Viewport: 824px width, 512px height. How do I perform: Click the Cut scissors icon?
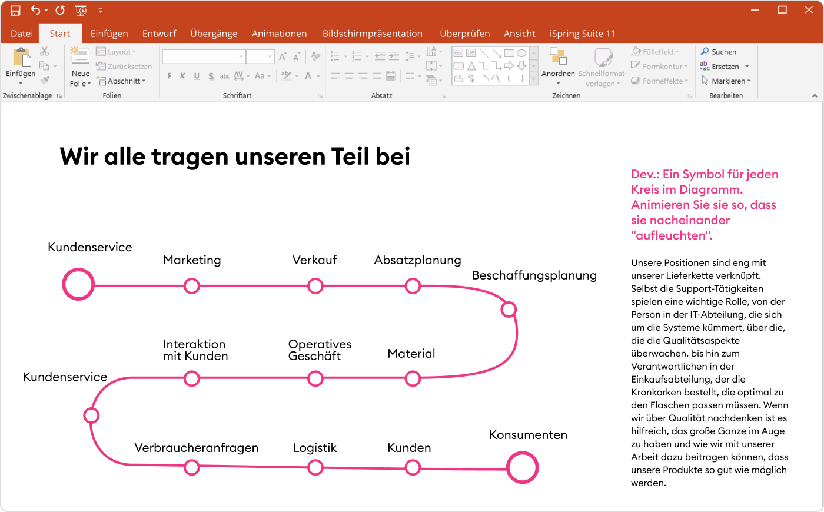[x=45, y=52]
